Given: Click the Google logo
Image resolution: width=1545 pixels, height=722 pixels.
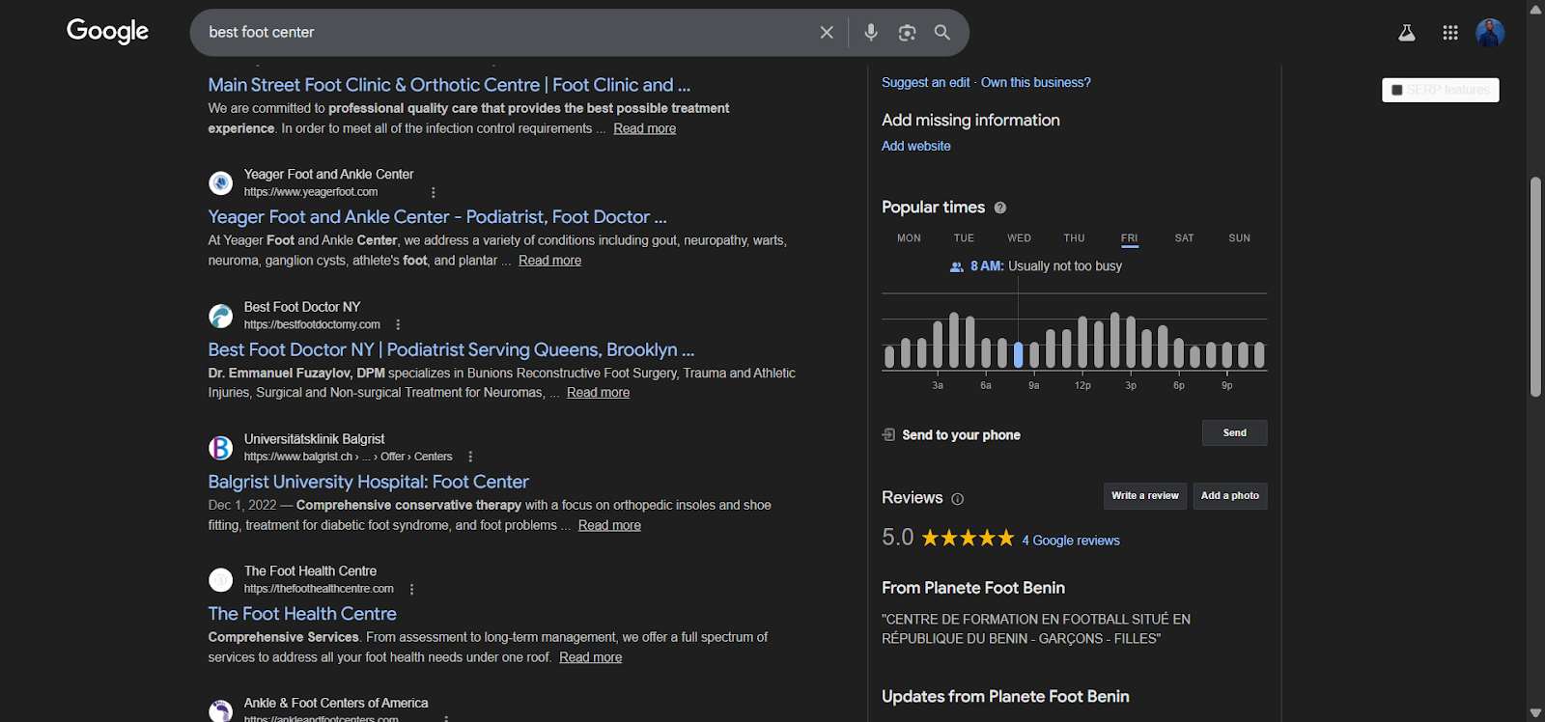Looking at the screenshot, I should (x=107, y=31).
